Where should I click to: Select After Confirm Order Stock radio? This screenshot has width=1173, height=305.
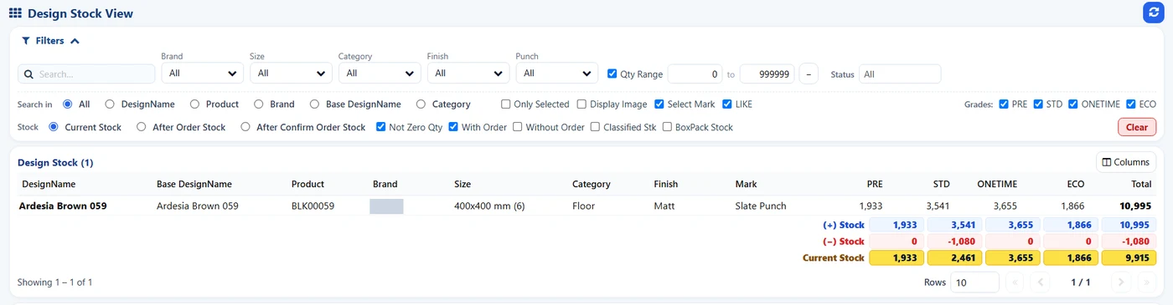coord(245,127)
